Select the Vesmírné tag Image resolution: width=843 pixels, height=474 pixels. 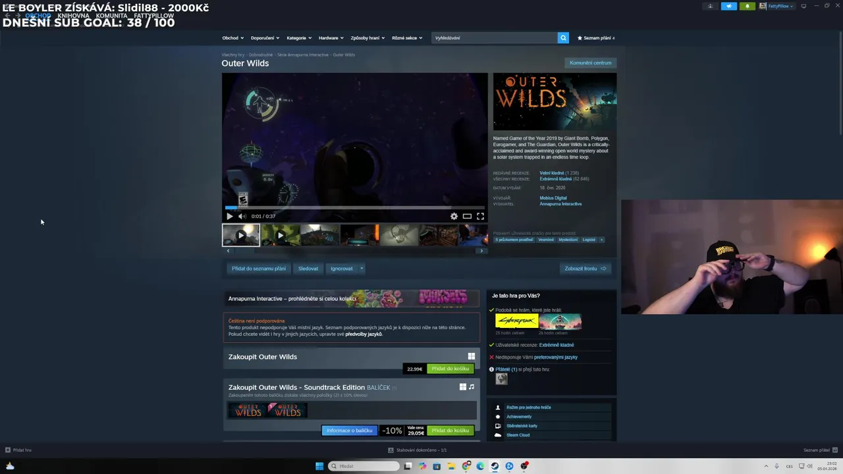(546, 240)
